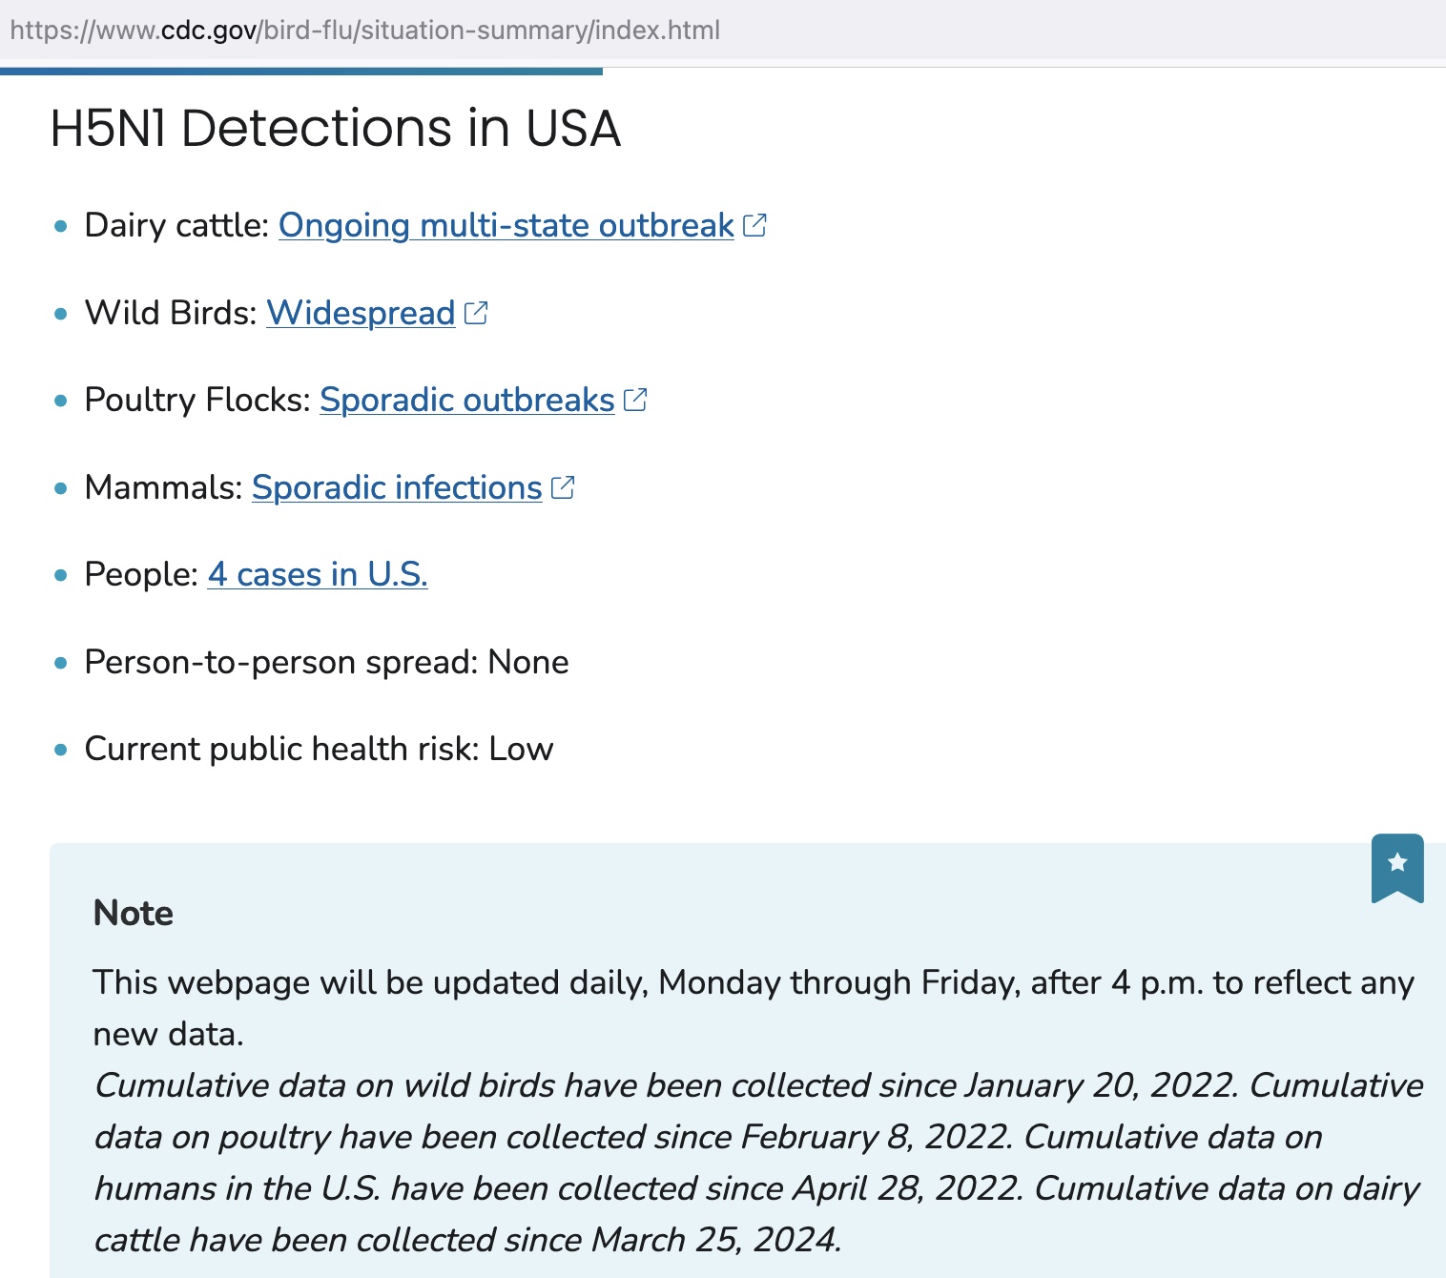Image resolution: width=1446 pixels, height=1278 pixels.
Task: Click the Note heading in blue box
Action: pyautogui.click(x=134, y=914)
